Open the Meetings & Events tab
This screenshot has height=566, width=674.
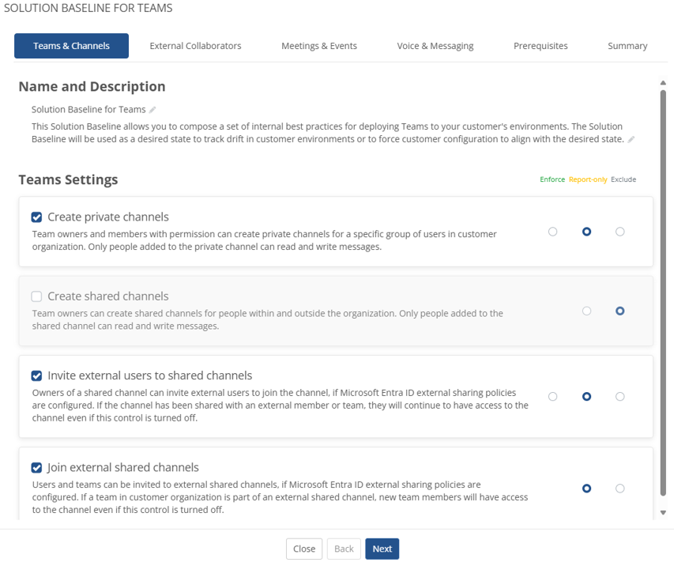pos(319,46)
